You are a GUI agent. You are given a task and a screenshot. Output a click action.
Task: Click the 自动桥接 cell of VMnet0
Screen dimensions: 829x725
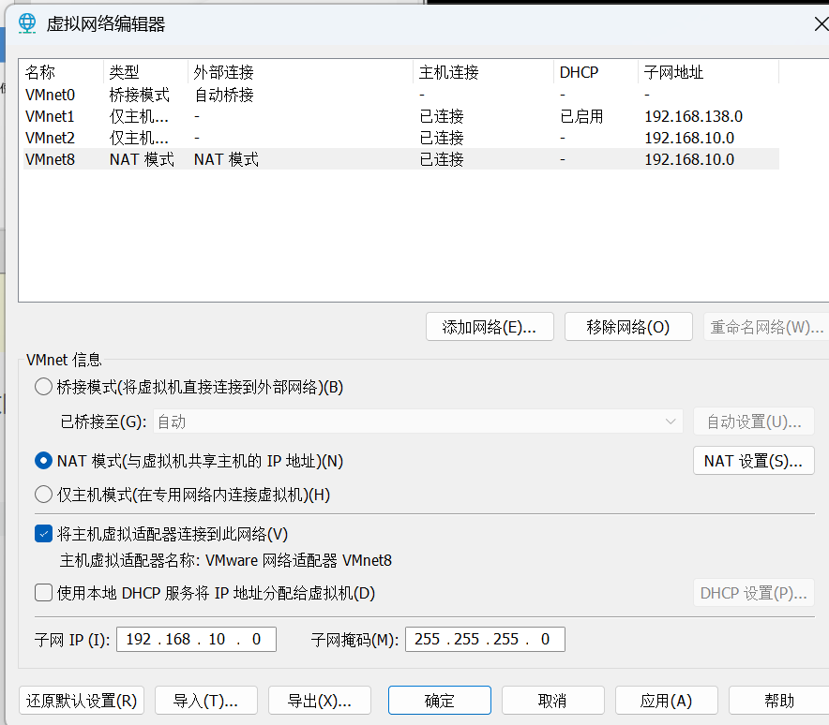[x=223, y=95]
